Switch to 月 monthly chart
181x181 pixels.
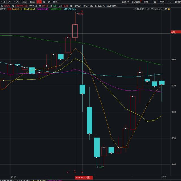49,2
